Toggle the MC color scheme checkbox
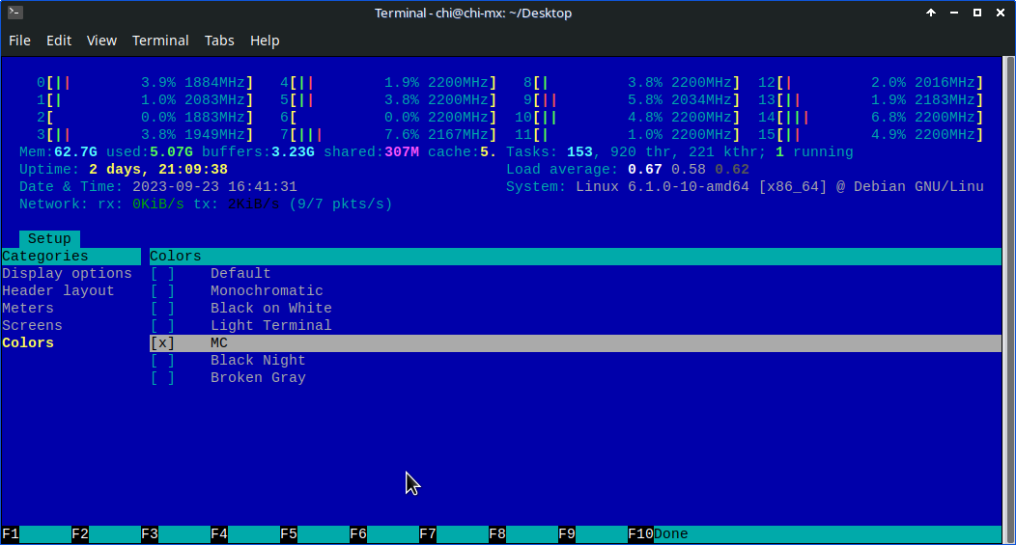 coord(162,343)
